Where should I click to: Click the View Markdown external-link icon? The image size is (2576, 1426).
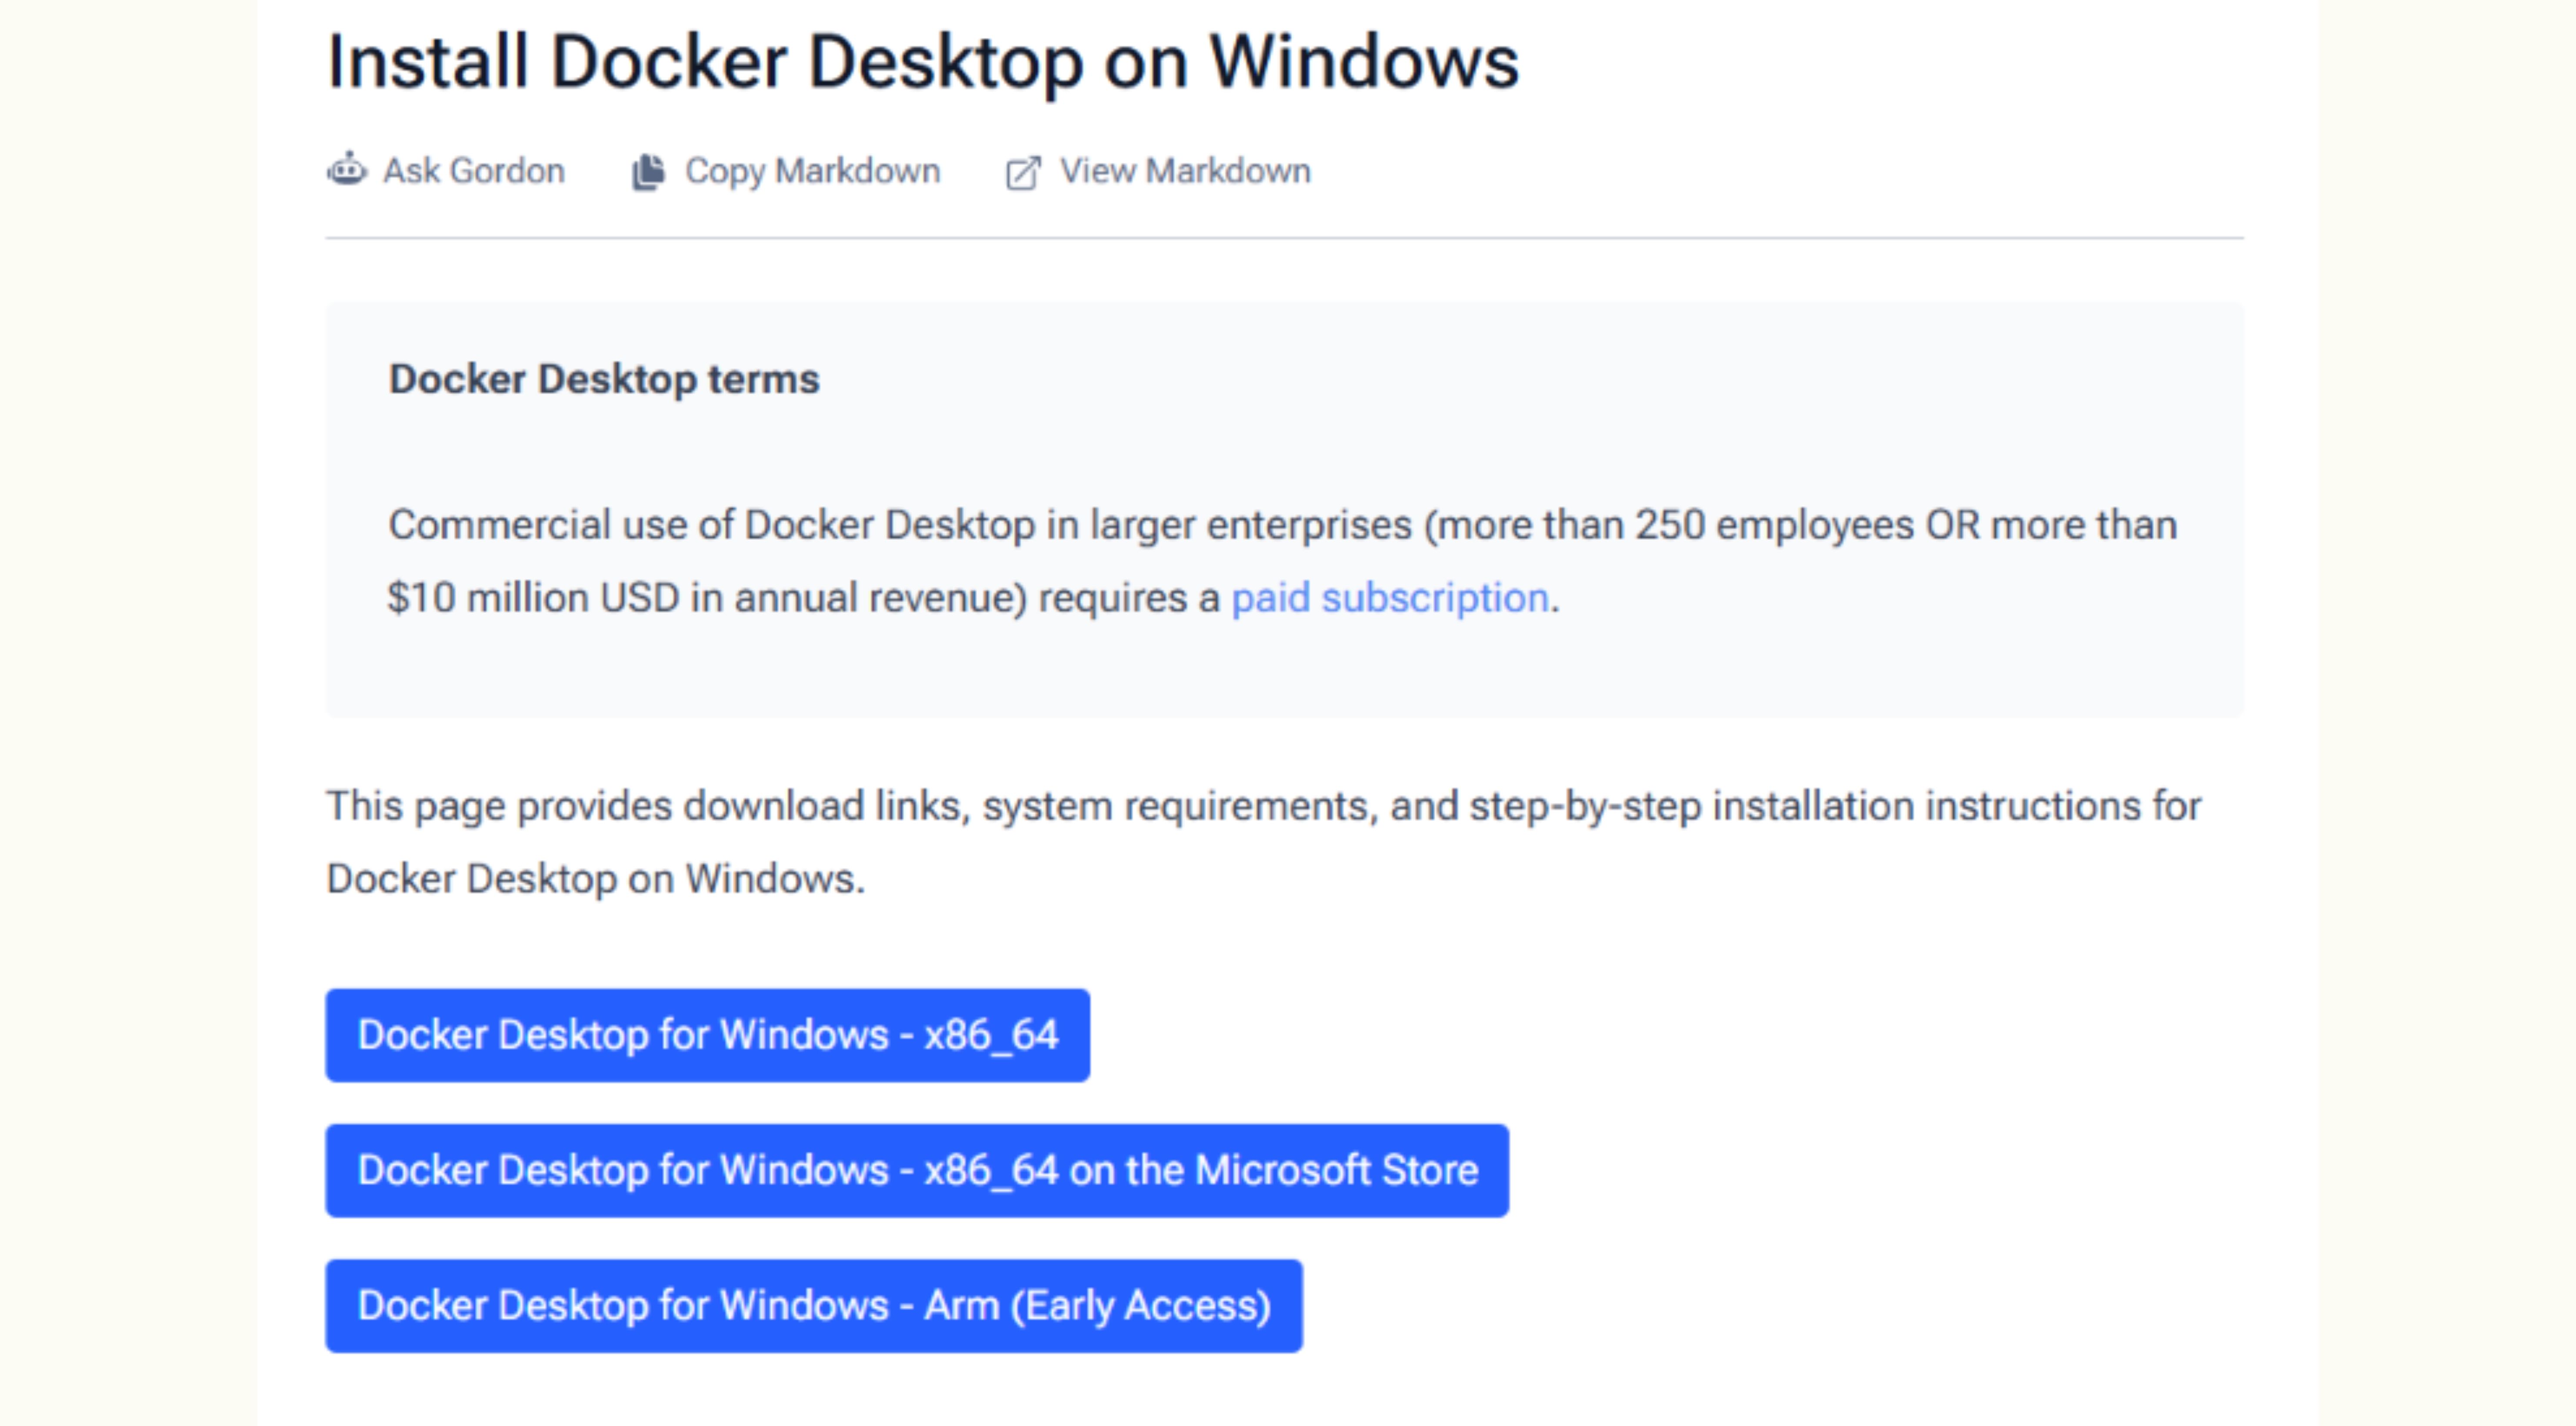coord(1023,172)
